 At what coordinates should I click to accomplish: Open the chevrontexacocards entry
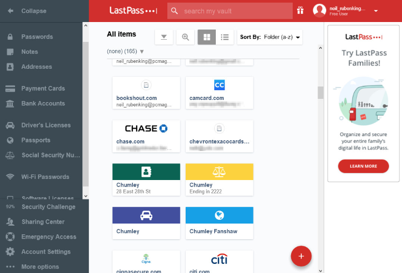point(219,136)
